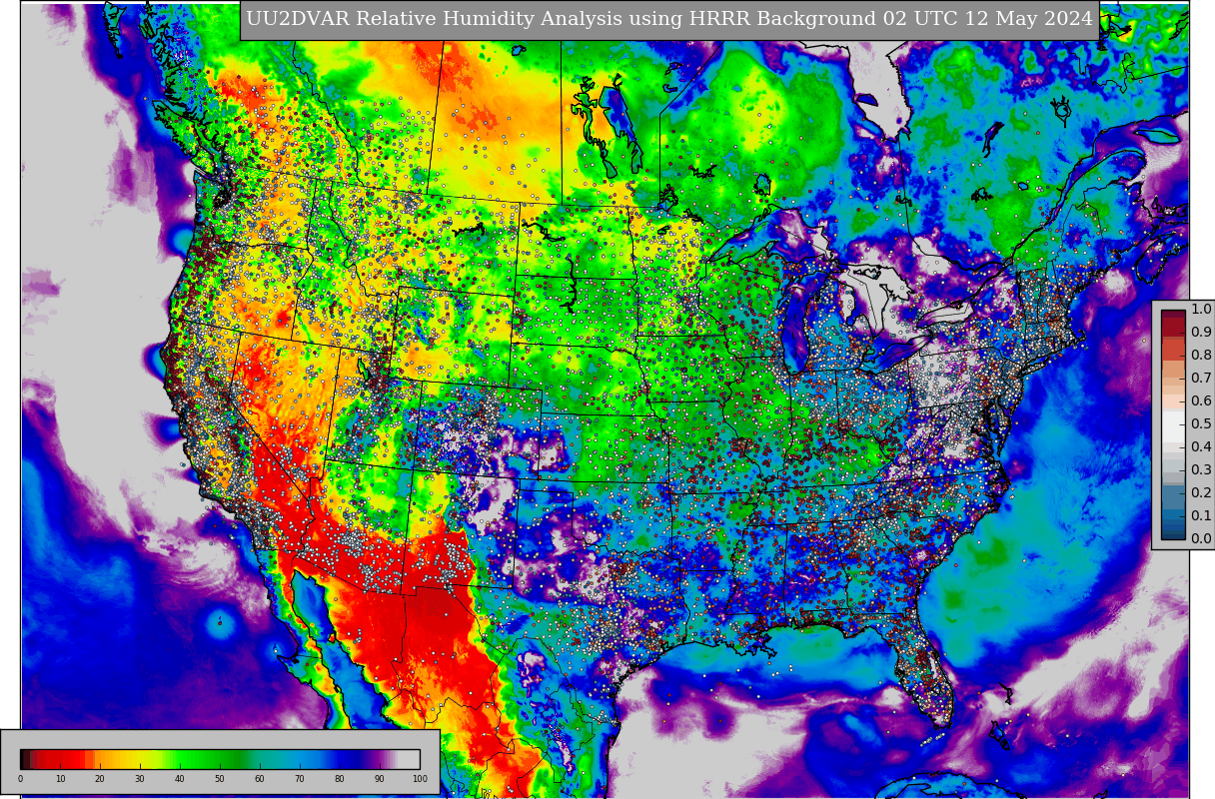
Task: Click the 100 tick label on humidity colorbar
Action: pyautogui.click(x=420, y=779)
